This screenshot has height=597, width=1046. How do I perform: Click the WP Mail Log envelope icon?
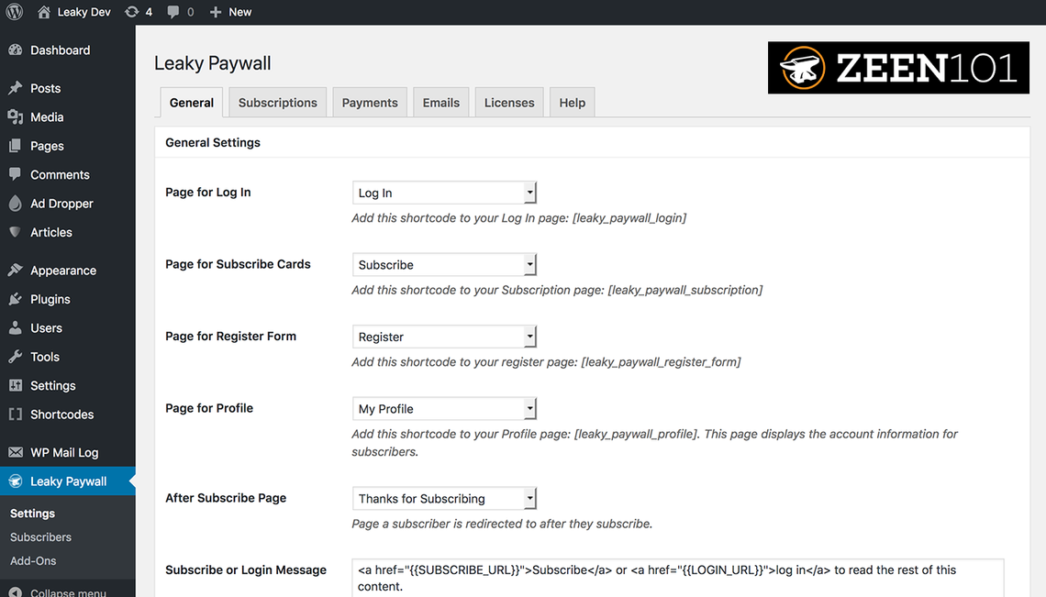16,452
